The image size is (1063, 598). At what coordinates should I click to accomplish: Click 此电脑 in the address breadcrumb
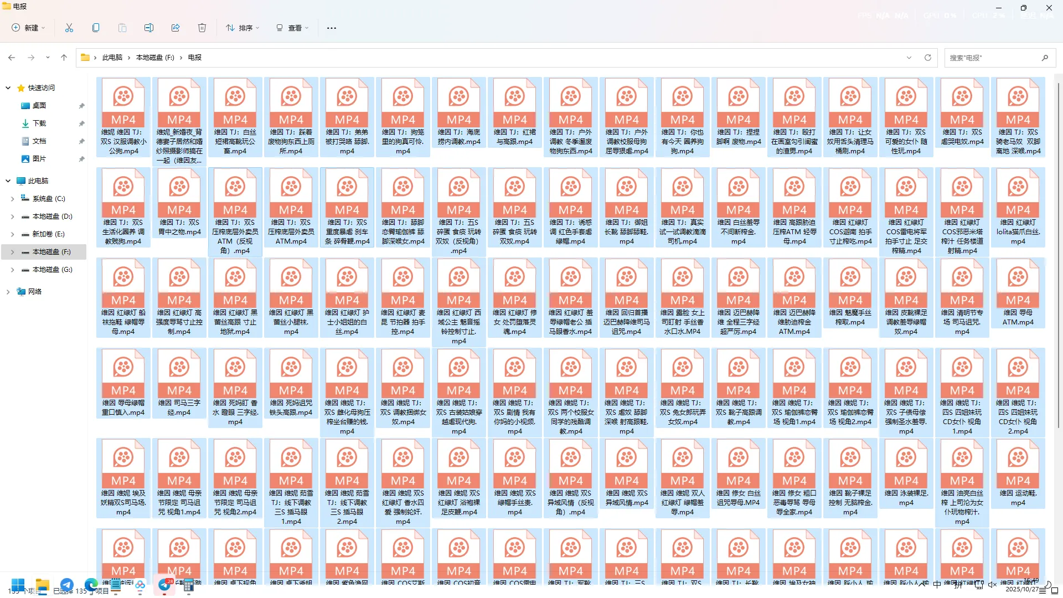click(112, 58)
